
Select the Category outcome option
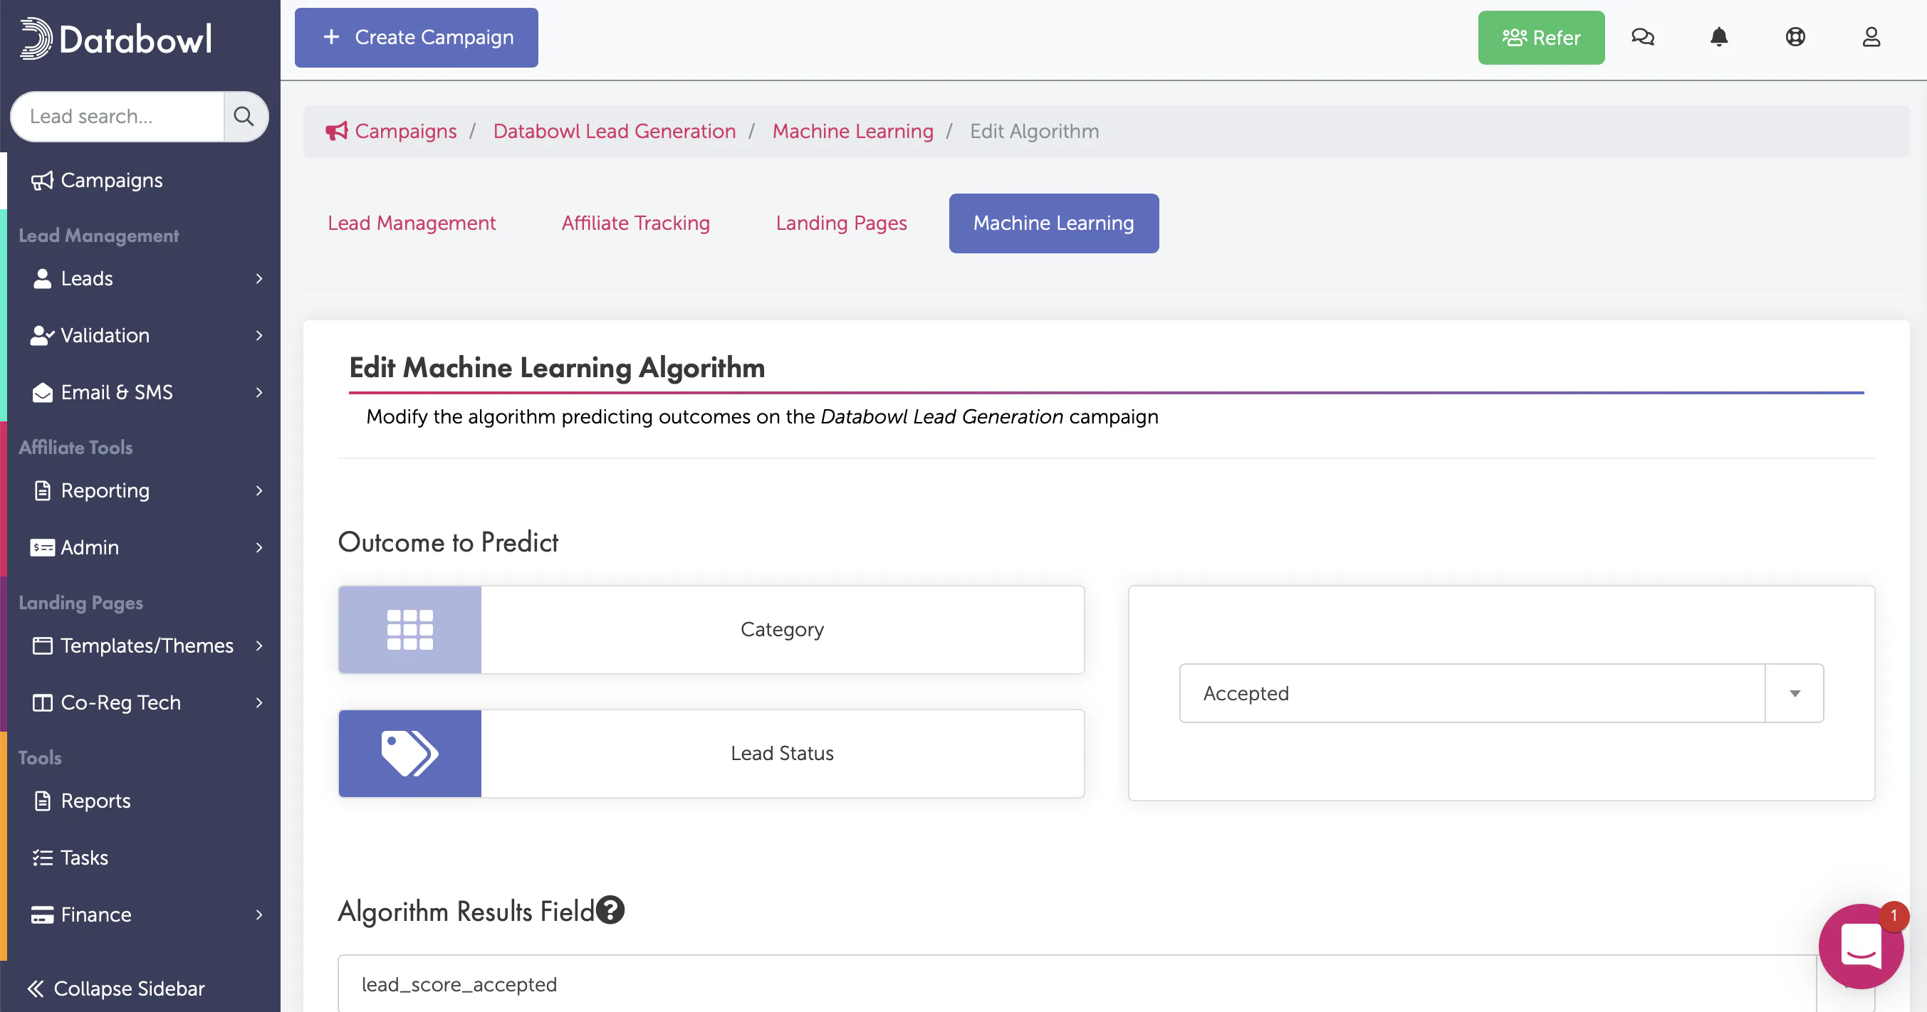coord(711,629)
